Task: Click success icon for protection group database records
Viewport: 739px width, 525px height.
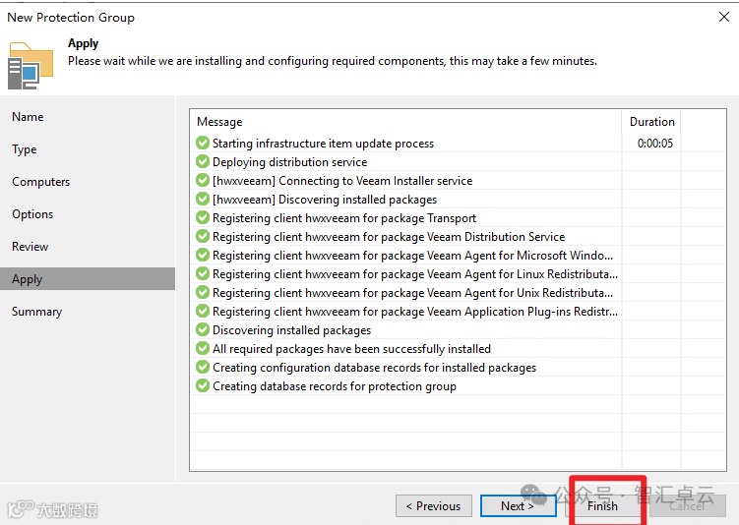Action: [x=203, y=385]
